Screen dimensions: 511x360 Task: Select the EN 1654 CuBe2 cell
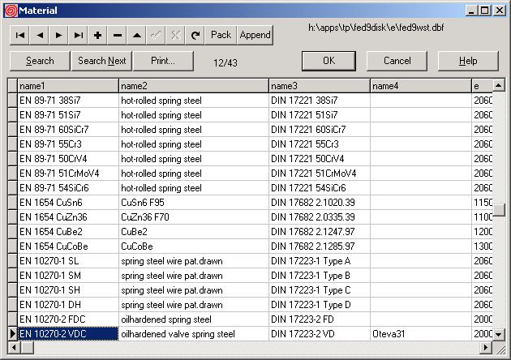point(68,231)
